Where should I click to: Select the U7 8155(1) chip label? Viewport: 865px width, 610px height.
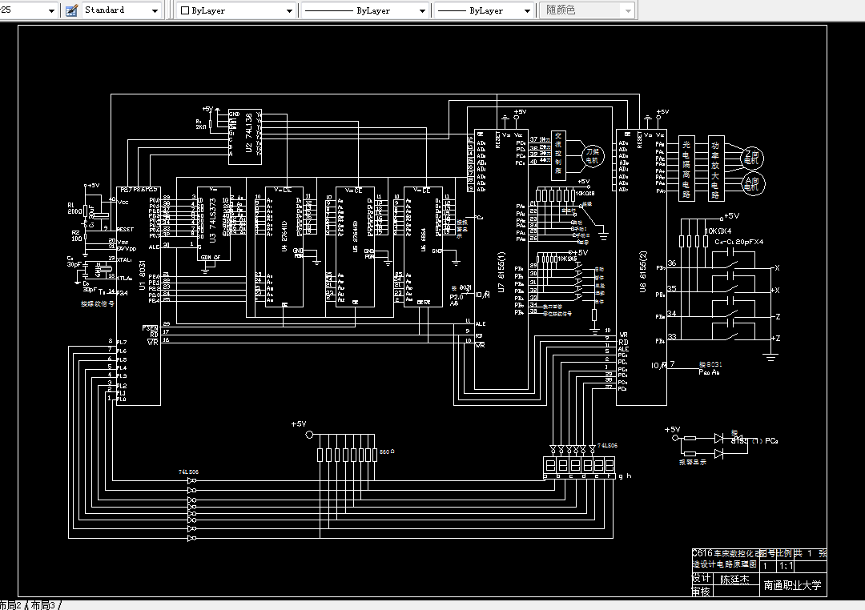click(501, 272)
